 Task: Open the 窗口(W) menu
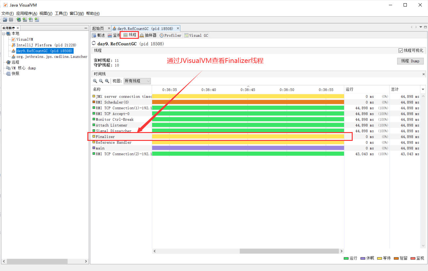77,13
